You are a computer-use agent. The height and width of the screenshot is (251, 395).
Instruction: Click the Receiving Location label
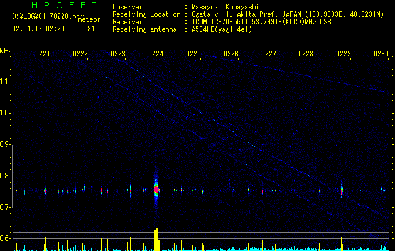[x=146, y=14]
